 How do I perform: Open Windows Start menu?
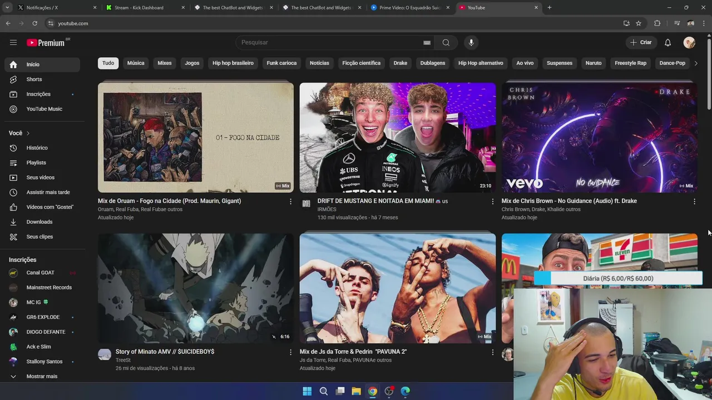coord(307,391)
